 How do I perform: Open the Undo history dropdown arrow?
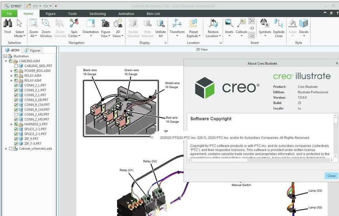(x=40, y=6)
